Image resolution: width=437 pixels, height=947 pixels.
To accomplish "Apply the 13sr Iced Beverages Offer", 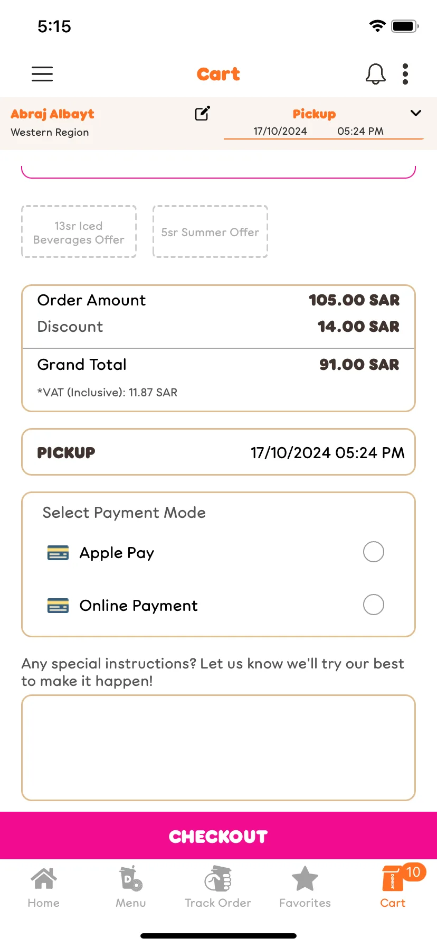I will 79,231.
